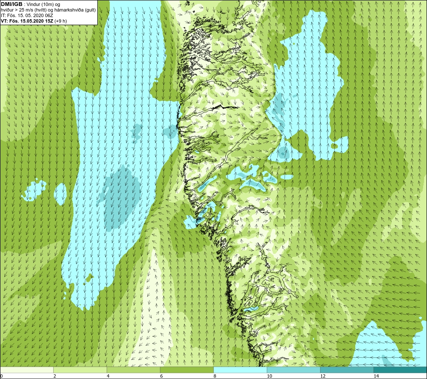Image resolution: width=427 pixels, height=379 pixels.
Task: Click the pale yellow 0–2 m/s legend swatch
Action: coord(26,370)
